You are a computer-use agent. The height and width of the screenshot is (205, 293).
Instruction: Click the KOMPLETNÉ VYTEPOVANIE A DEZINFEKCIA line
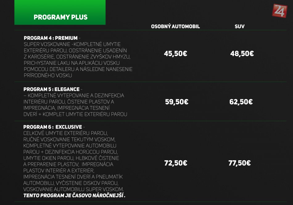pos(74,96)
